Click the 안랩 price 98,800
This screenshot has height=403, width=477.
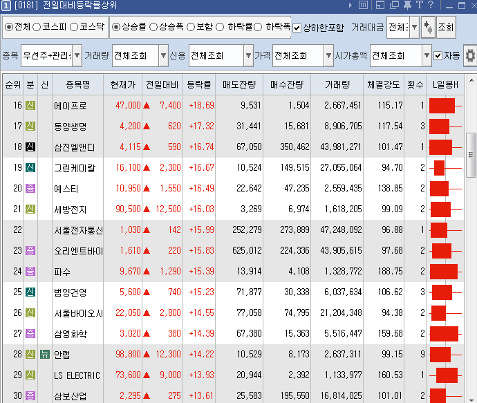click(x=128, y=355)
